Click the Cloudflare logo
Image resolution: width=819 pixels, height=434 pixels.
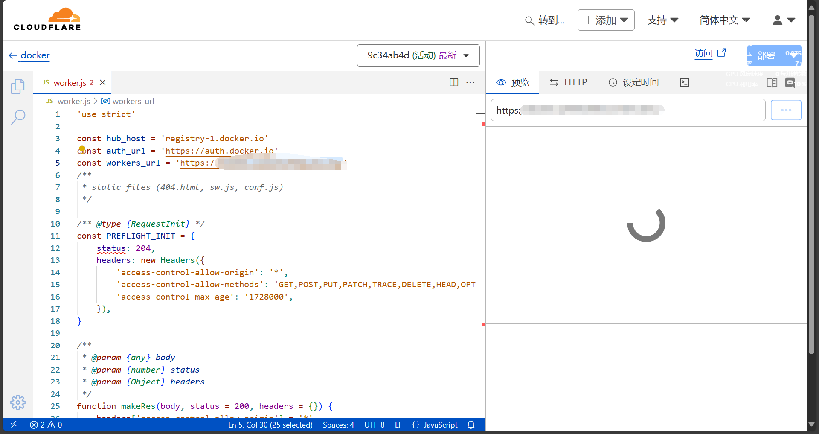pyautogui.click(x=47, y=19)
